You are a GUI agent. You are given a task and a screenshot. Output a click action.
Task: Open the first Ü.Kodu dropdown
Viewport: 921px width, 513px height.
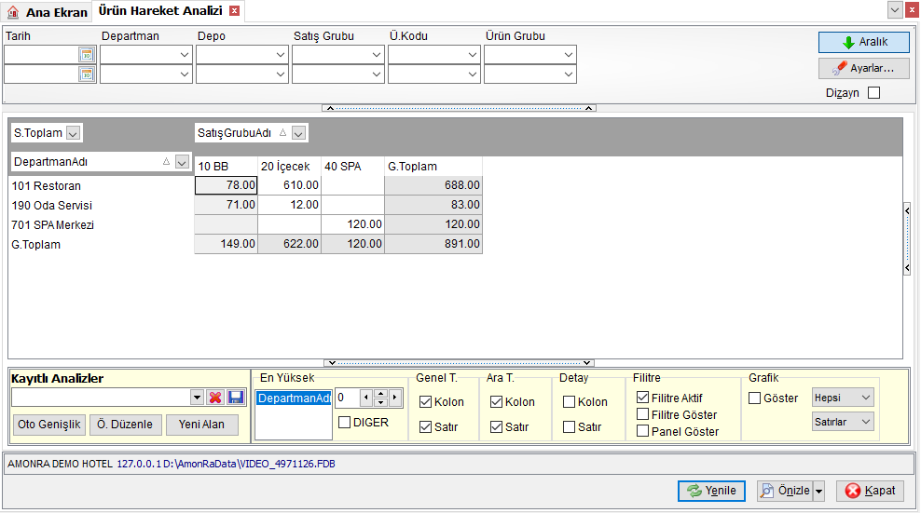coord(473,55)
